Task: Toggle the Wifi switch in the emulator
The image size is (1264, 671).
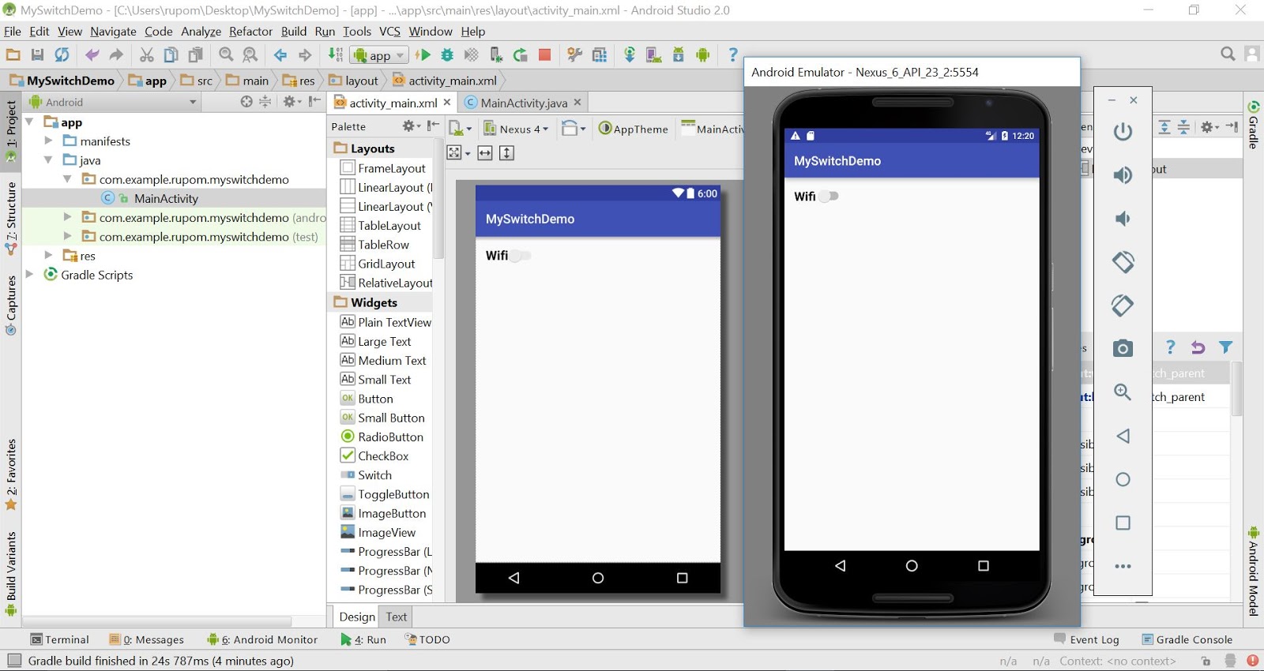Action: click(829, 196)
